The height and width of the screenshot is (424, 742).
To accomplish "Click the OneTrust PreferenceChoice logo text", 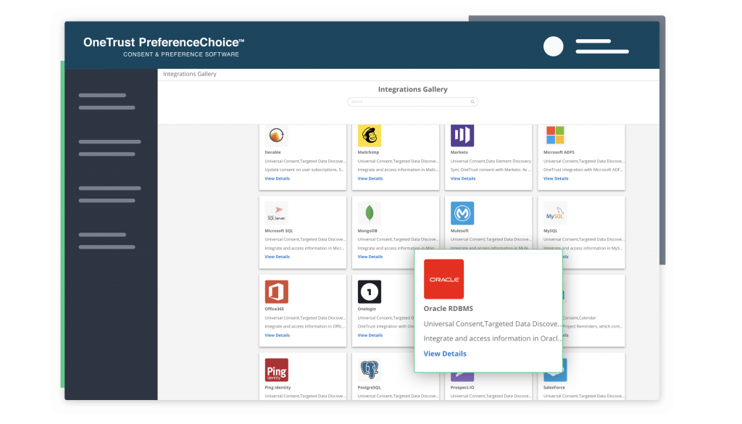I will tap(164, 42).
